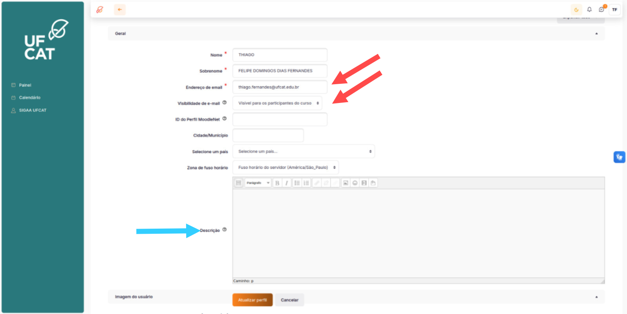Open SIGAA UFCAT in the sidebar
This screenshot has width=627, height=314.
click(33, 110)
